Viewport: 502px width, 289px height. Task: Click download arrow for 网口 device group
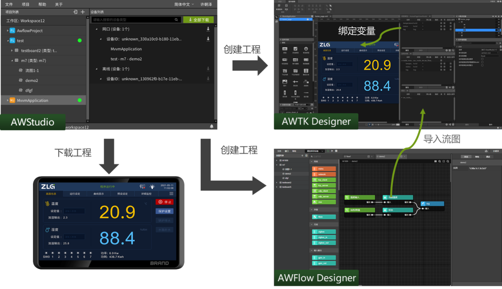(208, 29)
